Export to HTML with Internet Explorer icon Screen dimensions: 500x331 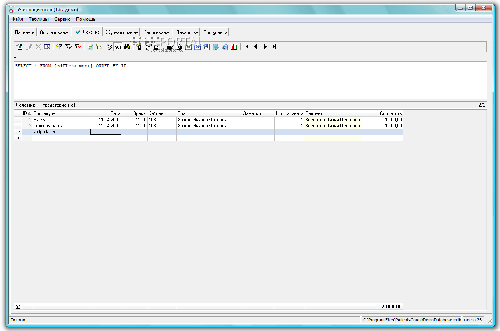225,47
